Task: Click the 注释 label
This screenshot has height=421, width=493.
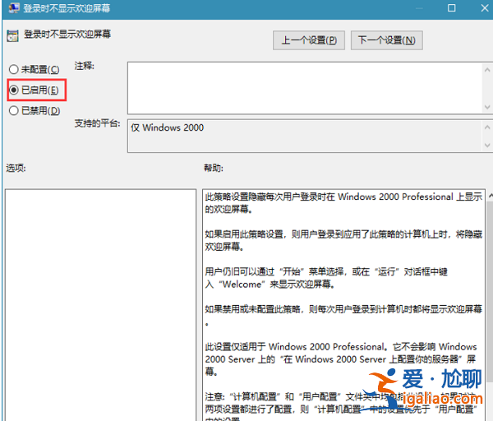Action: tap(84, 66)
